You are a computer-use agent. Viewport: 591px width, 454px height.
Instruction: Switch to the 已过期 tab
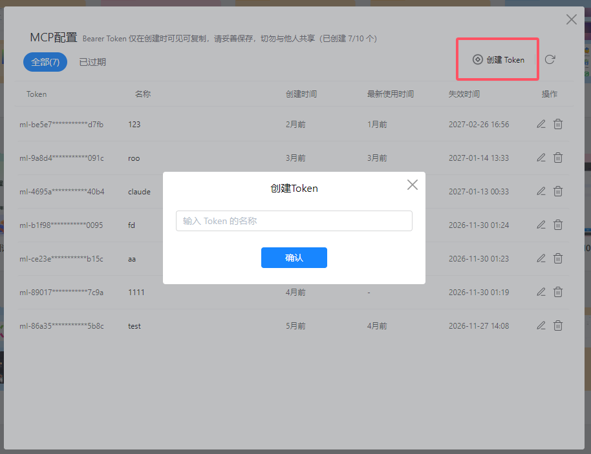[93, 62]
